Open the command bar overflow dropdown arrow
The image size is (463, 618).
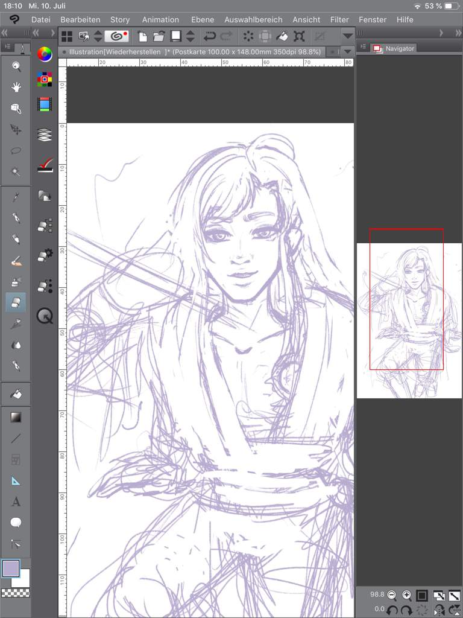coord(347,36)
